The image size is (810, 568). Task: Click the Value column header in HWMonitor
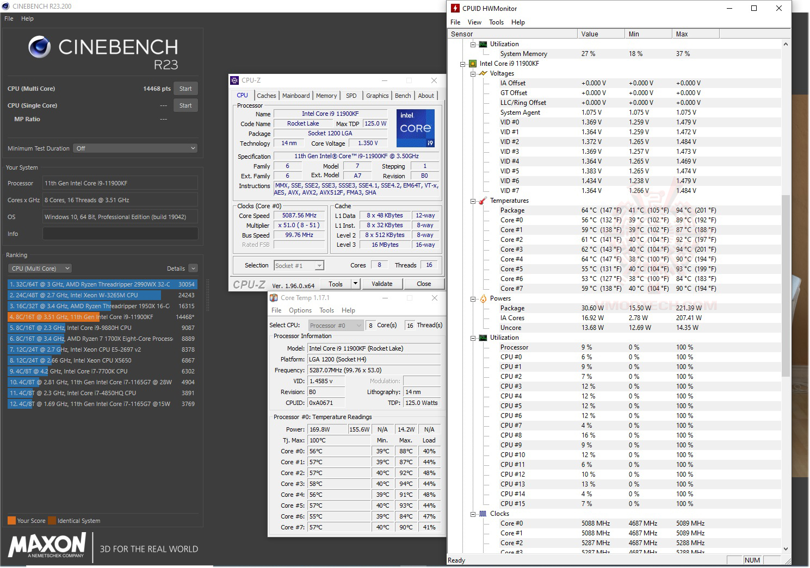tap(601, 34)
